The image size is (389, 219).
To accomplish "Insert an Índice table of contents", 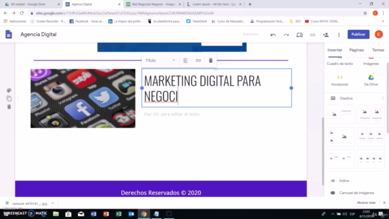I will (344, 181).
